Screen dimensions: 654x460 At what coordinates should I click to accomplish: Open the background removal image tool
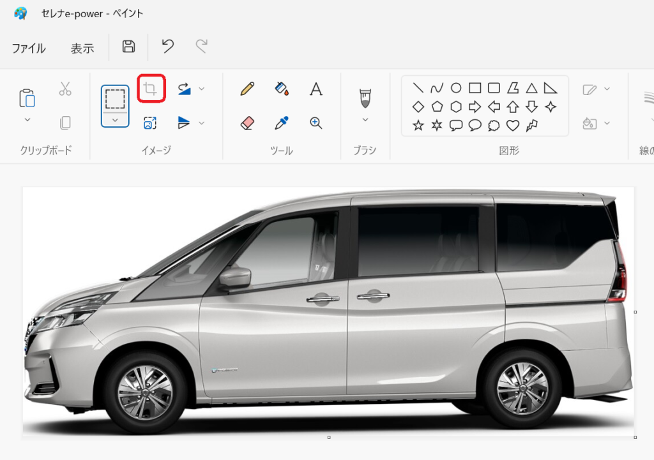(150, 123)
